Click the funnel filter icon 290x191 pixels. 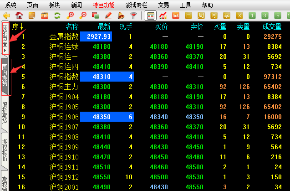click(133, 15)
